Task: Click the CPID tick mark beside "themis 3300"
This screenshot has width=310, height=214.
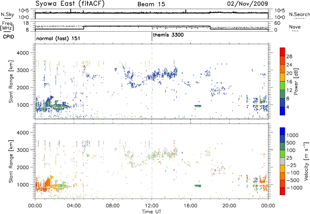Action: click(152, 36)
